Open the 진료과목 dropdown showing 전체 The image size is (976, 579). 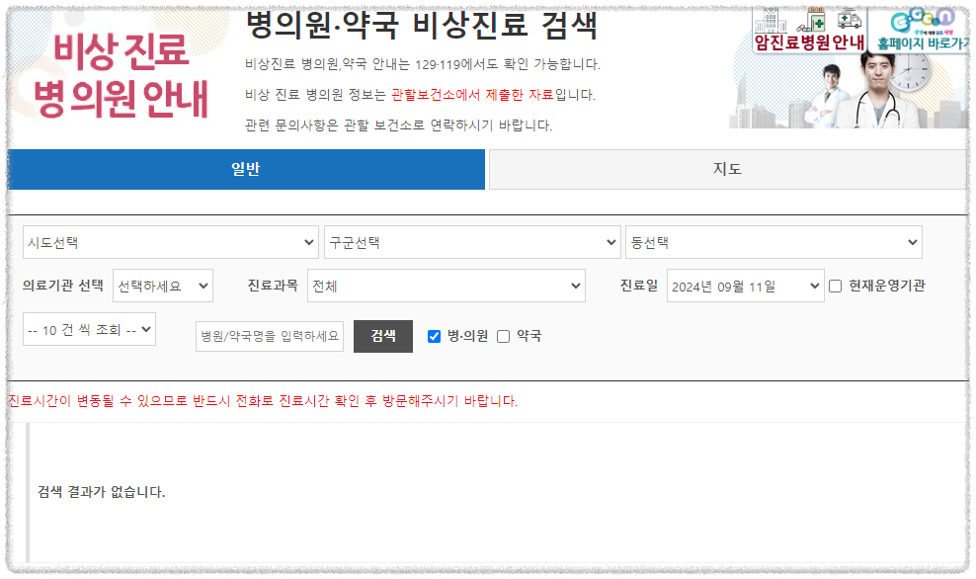pos(445,285)
